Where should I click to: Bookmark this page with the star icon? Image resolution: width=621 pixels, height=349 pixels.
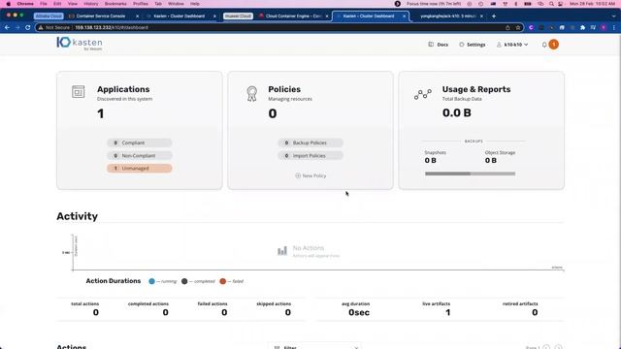[518, 28]
